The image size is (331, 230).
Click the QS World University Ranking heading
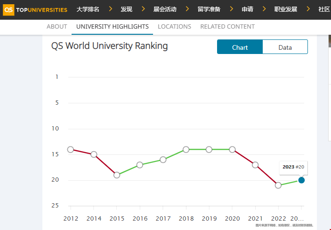[x=110, y=46]
